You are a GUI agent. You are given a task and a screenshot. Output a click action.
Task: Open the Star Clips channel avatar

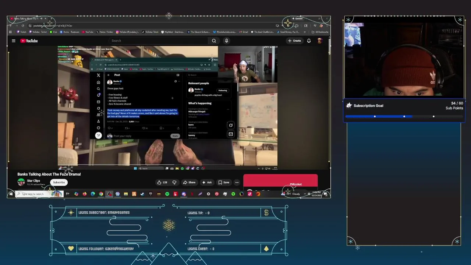[x=21, y=182]
